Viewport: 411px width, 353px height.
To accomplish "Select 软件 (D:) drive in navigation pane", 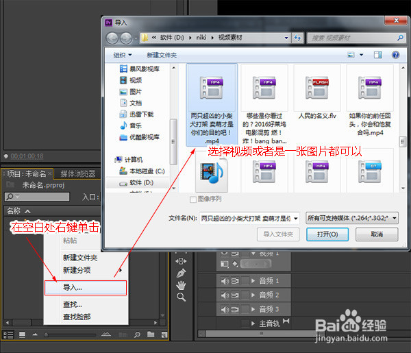I will (x=136, y=182).
